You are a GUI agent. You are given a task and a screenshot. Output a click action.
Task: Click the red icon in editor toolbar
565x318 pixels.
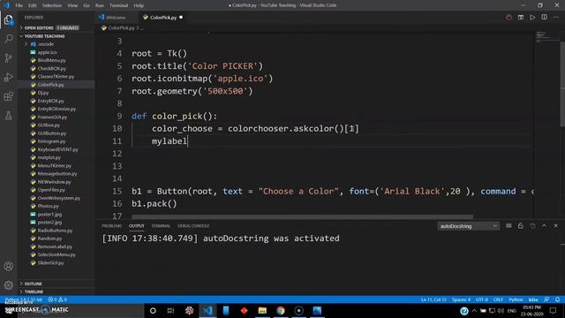pos(508,18)
